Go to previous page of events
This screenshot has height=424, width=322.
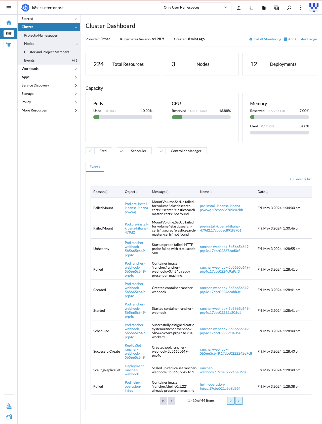(x=172, y=401)
